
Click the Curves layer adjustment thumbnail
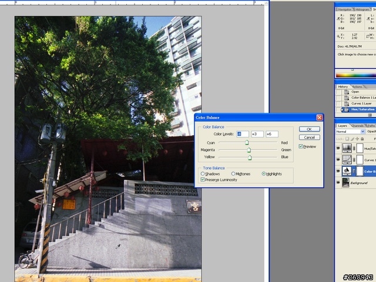347,159
